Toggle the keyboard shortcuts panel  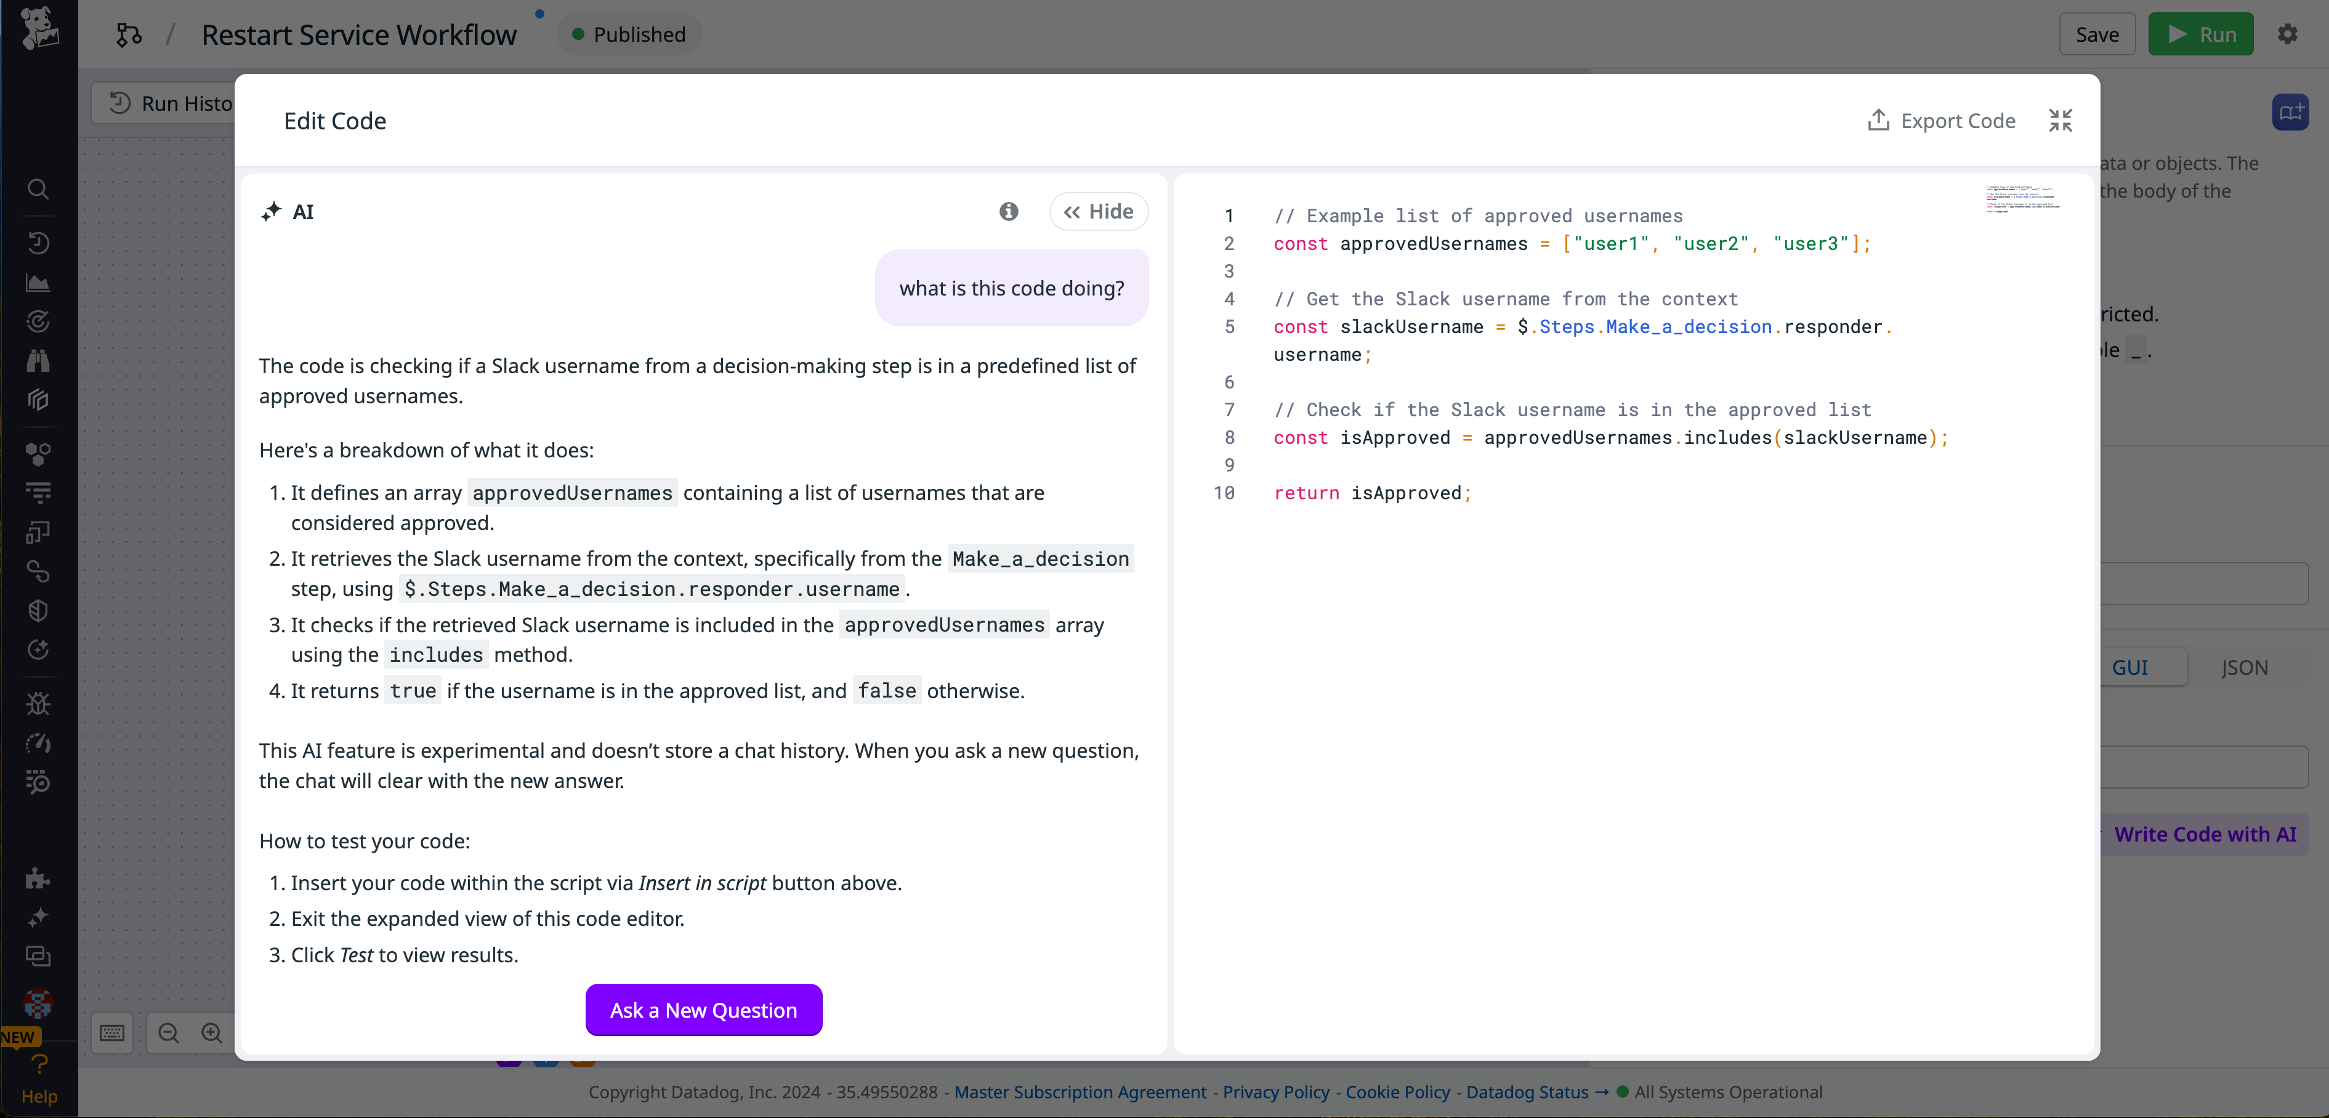[111, 1033]
